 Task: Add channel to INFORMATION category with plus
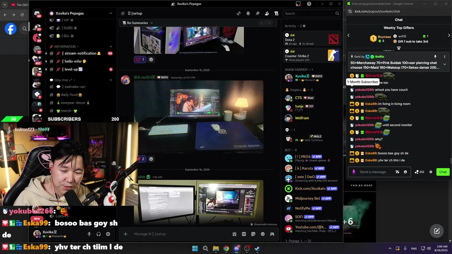111,47
